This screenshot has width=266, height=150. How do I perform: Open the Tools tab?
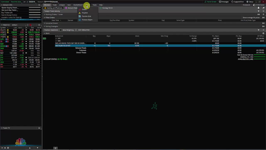click(94, 5)
